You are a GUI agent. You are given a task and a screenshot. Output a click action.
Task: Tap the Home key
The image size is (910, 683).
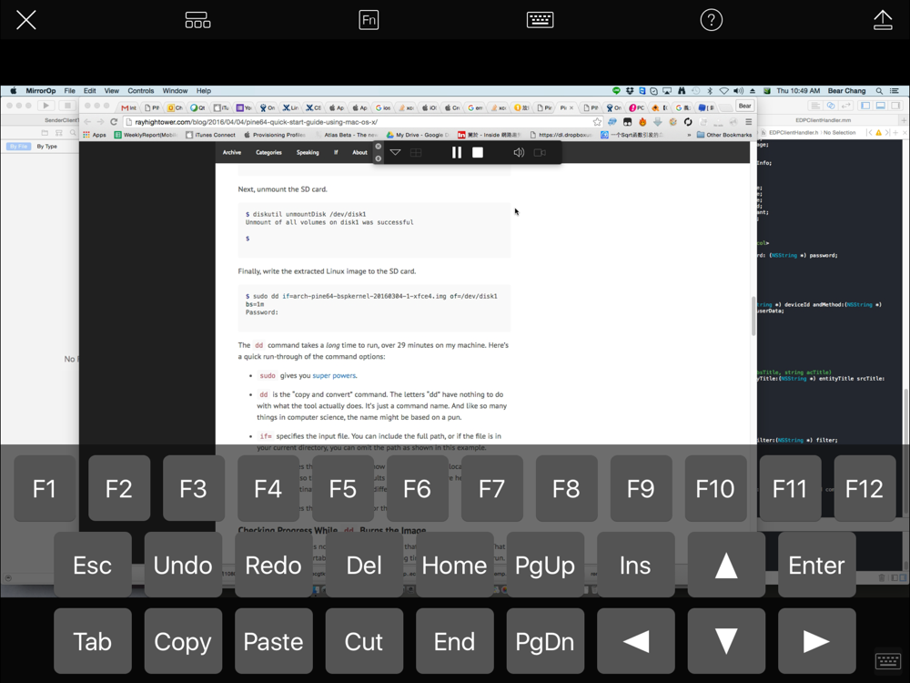point(454,565)
